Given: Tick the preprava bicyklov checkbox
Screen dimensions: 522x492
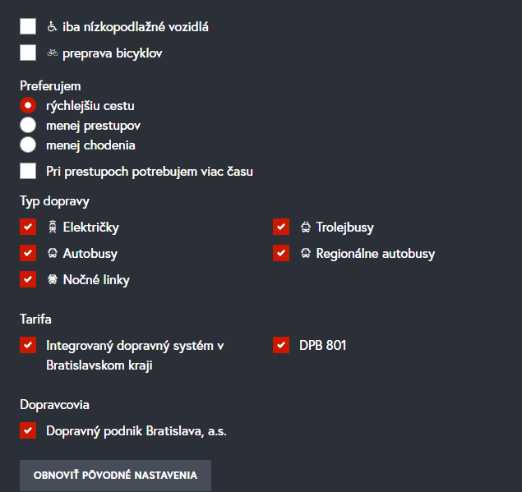Looking at the screenshot, I should [28, 53].
